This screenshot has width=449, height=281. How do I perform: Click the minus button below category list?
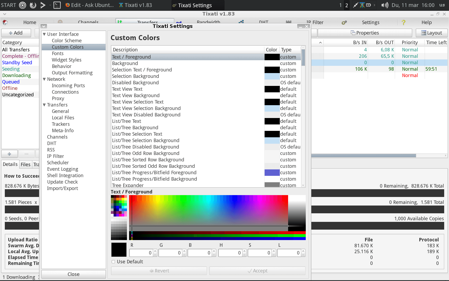(x=26, y=154)
